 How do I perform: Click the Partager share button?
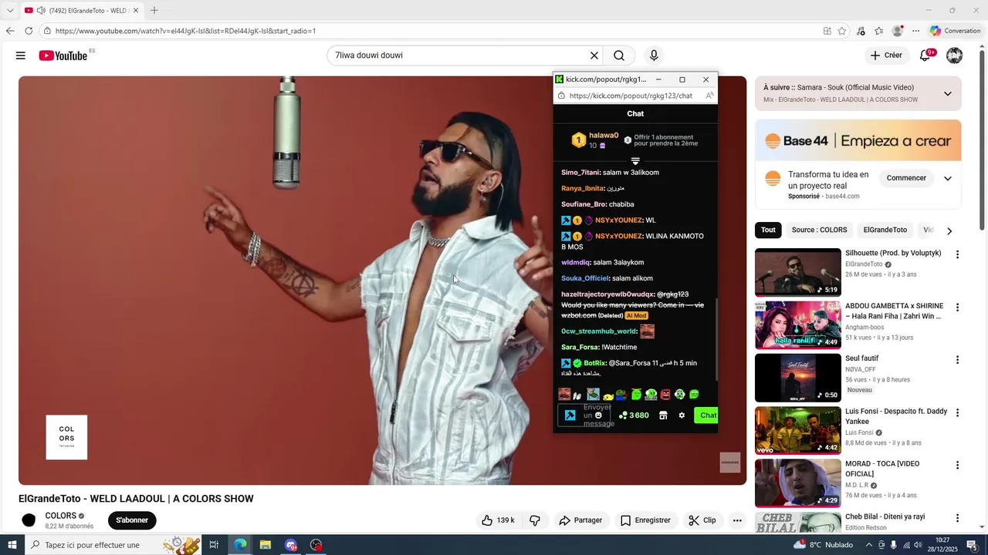pos(580,520)
